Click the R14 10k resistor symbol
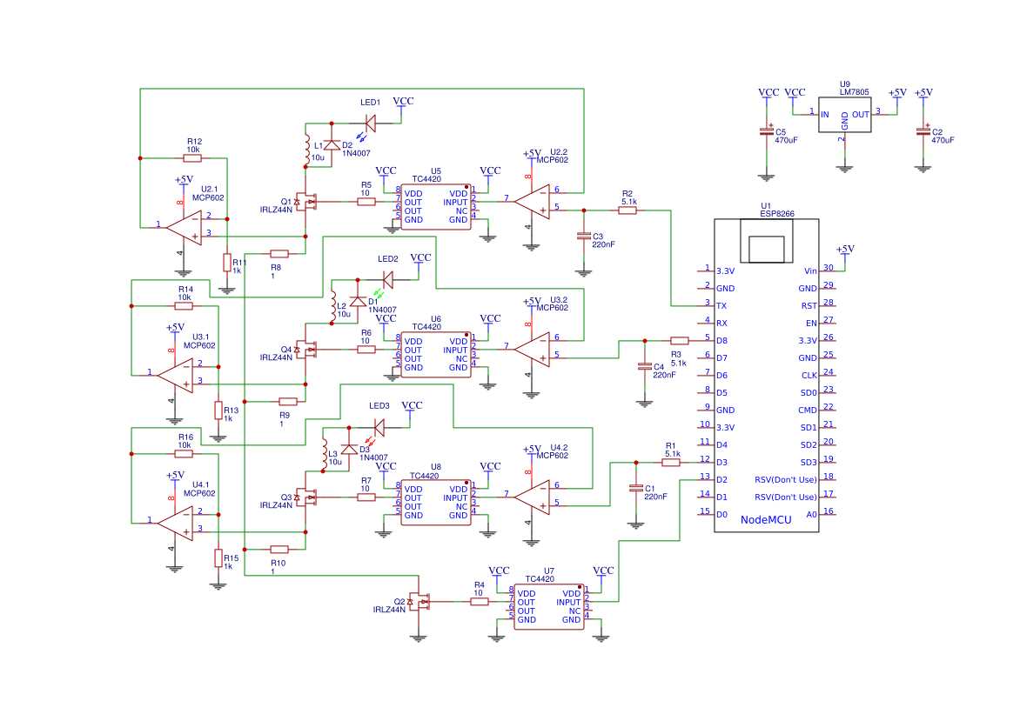Viewport: 1020px width, 721px height. click(x=185, y=305)
